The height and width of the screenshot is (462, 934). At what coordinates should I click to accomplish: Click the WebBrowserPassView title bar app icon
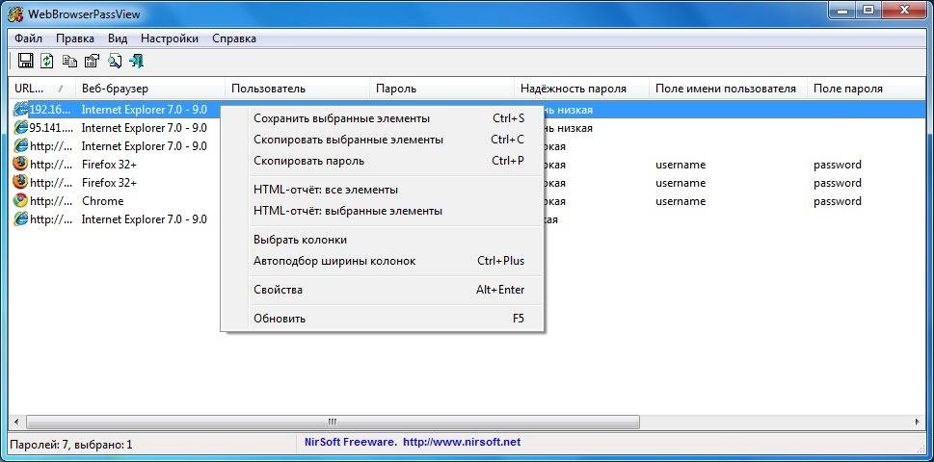tap(15, 13)
